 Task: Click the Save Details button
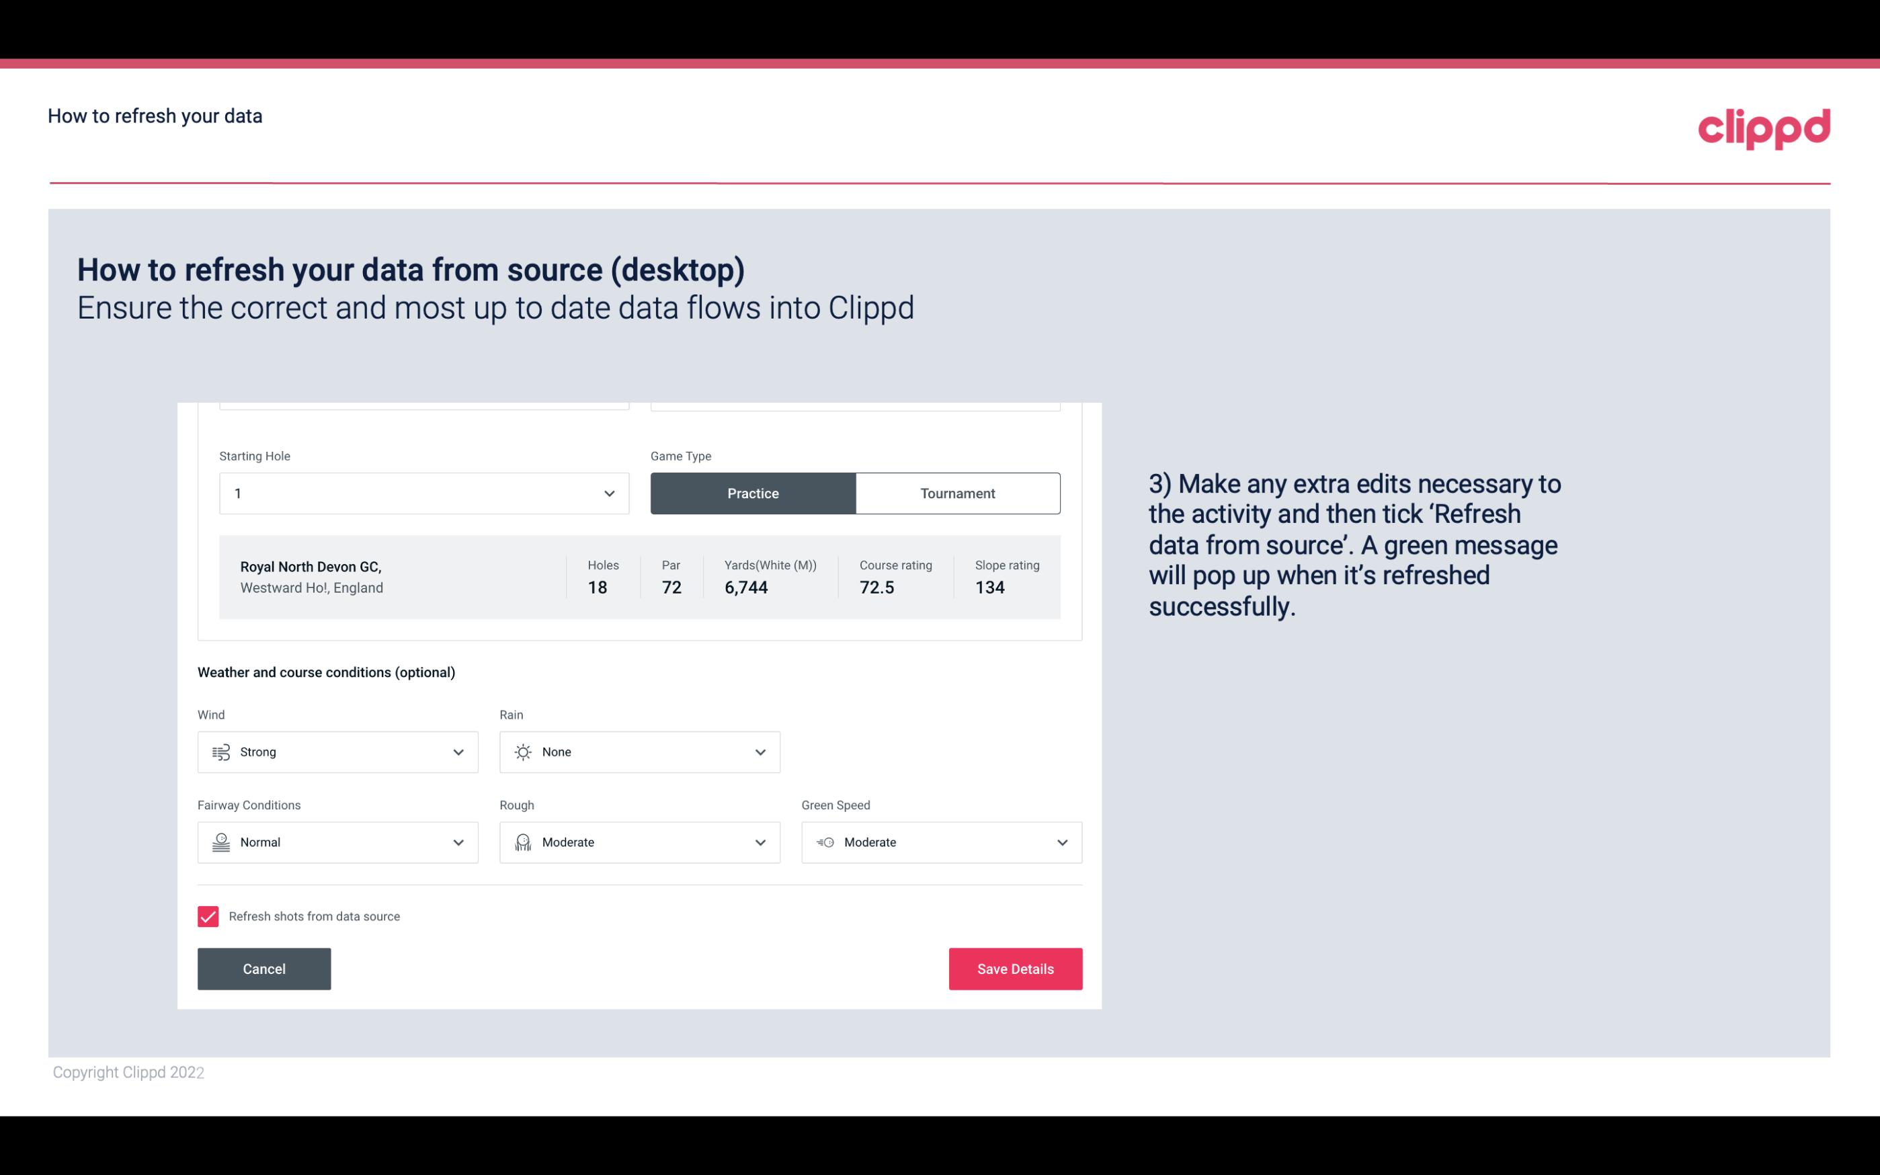coord(1015,968)
